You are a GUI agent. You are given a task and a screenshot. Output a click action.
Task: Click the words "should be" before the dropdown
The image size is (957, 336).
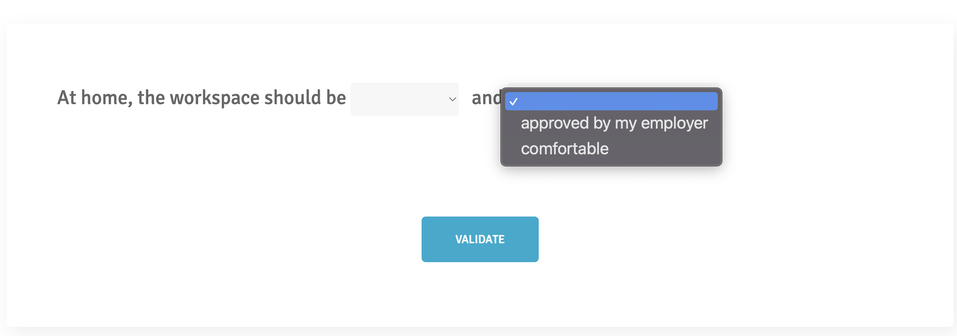point(305,98)
